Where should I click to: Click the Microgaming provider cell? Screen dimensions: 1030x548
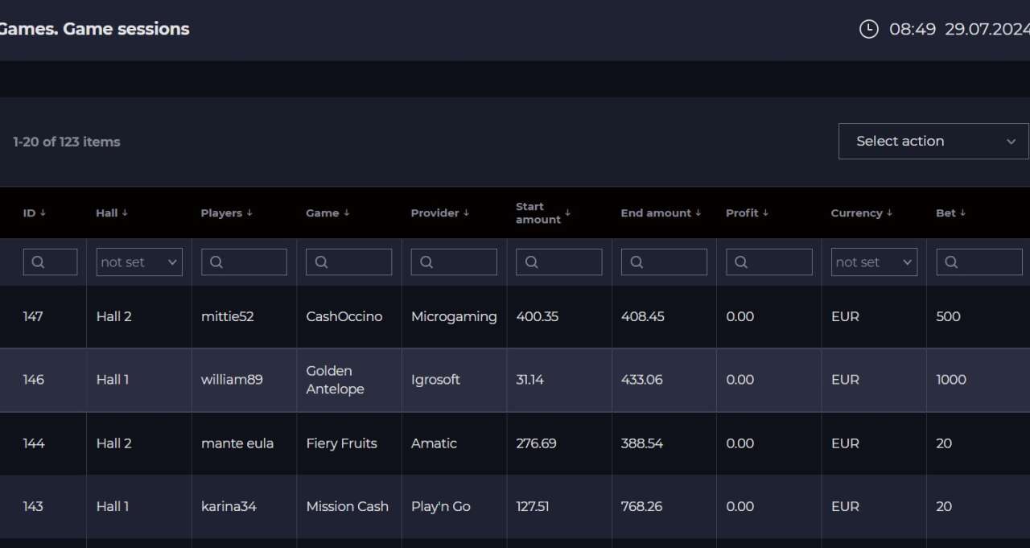[454, 317]
